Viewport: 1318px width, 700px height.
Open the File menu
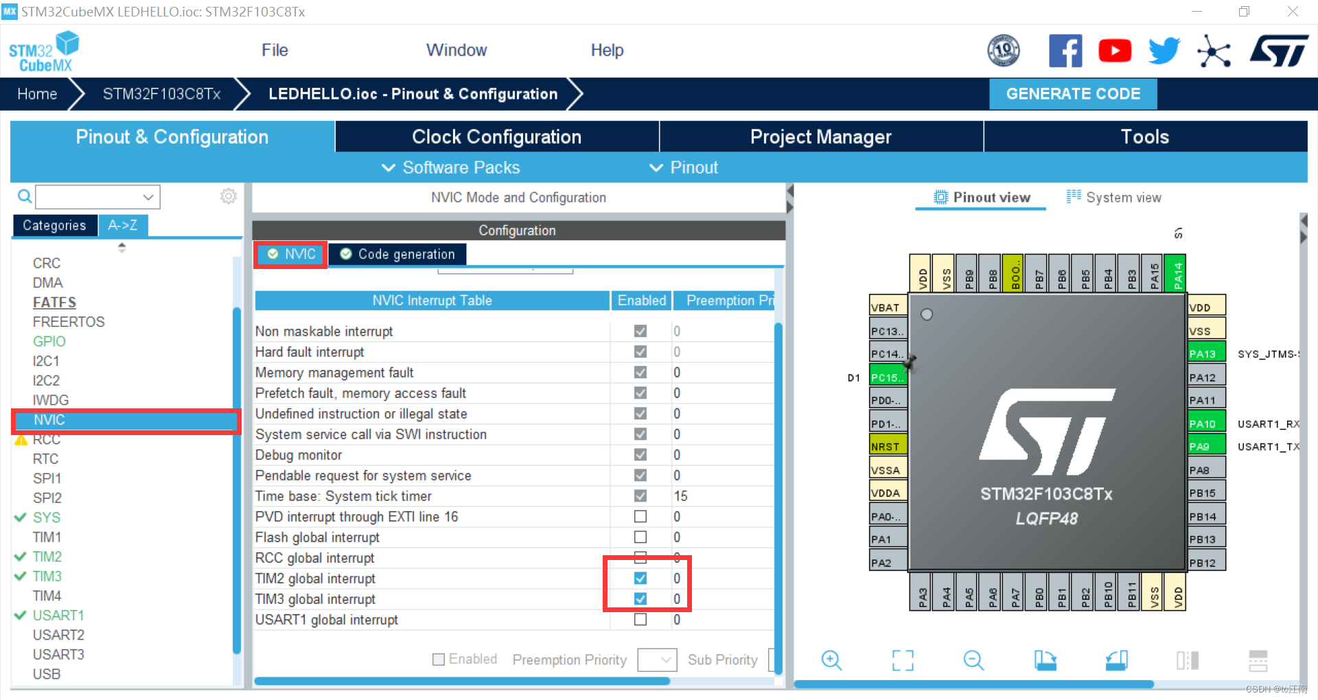(x=275, y=50)
